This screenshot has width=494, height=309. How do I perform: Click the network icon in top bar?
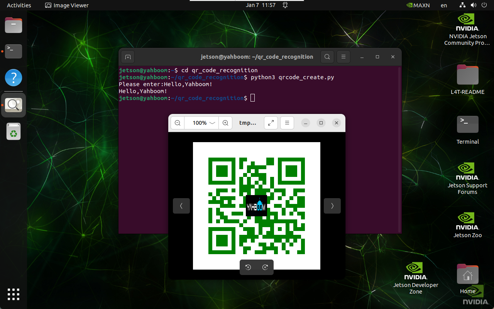[463, 5]
